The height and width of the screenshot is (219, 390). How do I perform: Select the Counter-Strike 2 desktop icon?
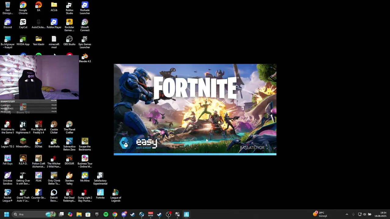tap(38, 196)
